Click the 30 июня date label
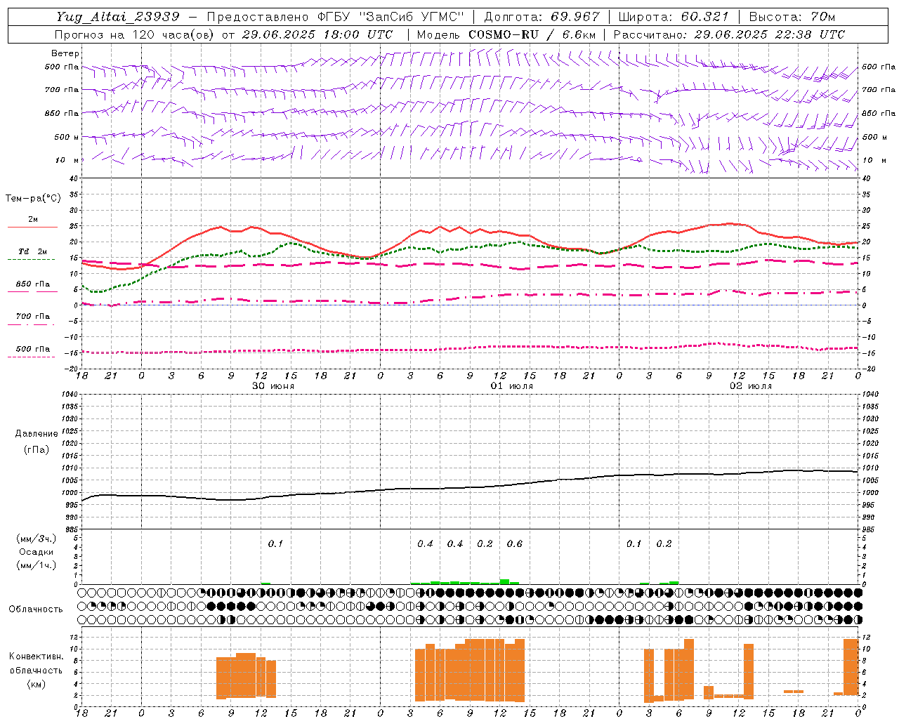Viewport: 899px width, 719px height. coord(273,386)
